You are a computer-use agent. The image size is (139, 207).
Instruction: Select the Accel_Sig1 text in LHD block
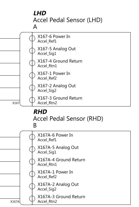tap(47, 54)
